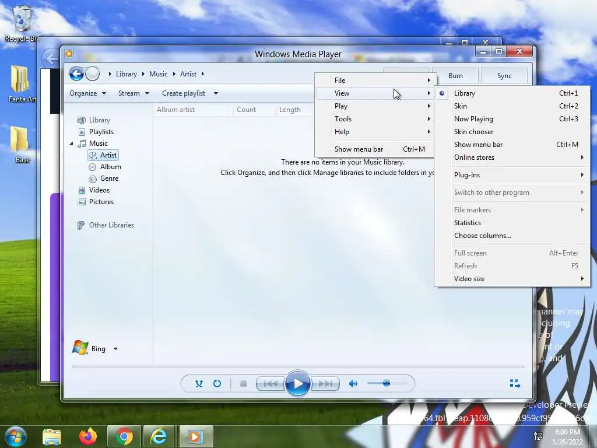The image size is (597, 448).
Task: Open the Organize dropdown
Action: 87,93
